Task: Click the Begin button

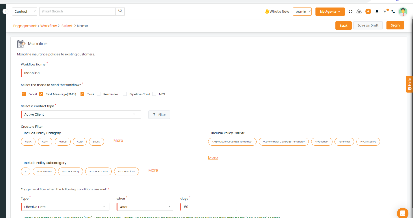Action: (x=395, y=25)
